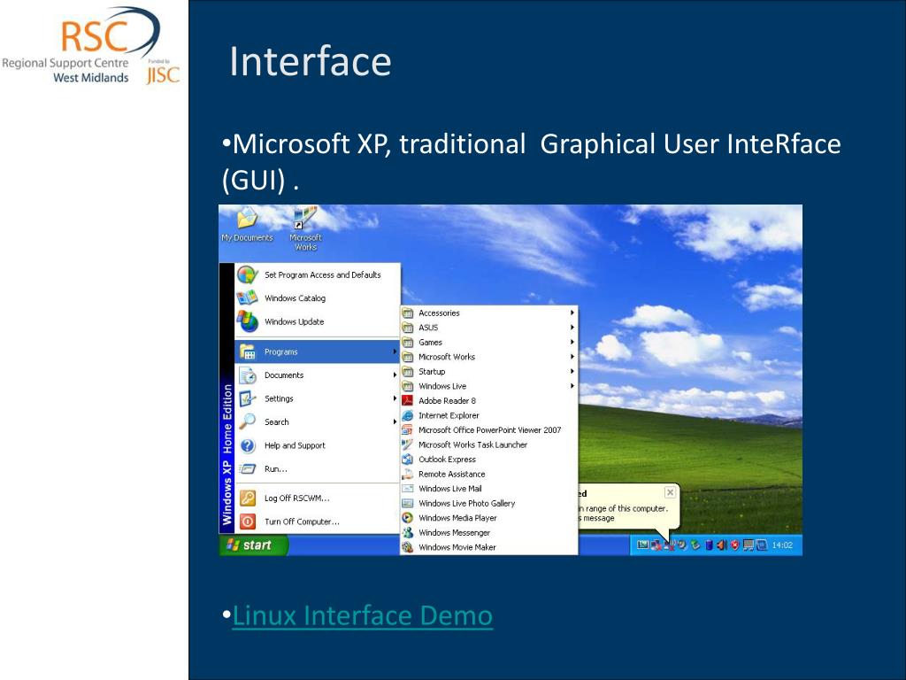The image size is (906, 680).
Task: Click the 14:02 taskbar clock
Action: pos(782,545)
